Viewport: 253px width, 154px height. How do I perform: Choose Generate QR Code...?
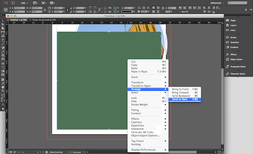148,132
